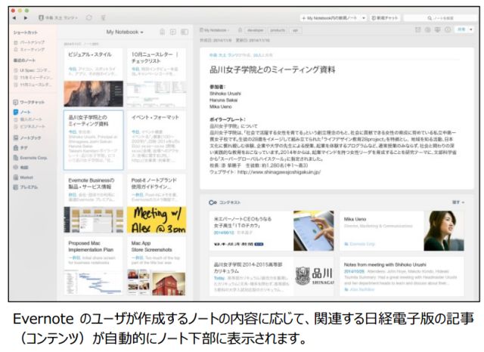
Task: Open recent note UI Spec
Action: pyautogui.click(x=33, y=70)
